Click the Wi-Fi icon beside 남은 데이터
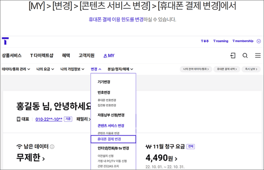Viewport: 264px width, 170px height. [19, 146]
